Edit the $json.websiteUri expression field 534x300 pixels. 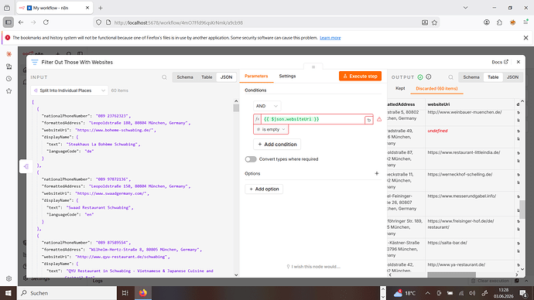(x=313, y=119)
